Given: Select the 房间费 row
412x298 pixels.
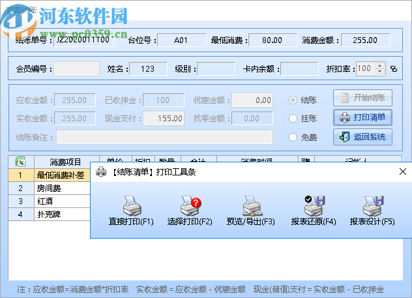Looking at the screenshot, I should pyautogui.click(x=49, y=188).
